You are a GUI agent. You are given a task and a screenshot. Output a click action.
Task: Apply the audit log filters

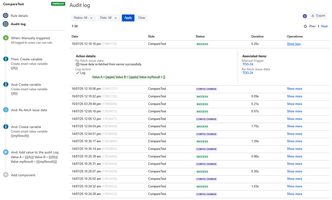(128, 18)
